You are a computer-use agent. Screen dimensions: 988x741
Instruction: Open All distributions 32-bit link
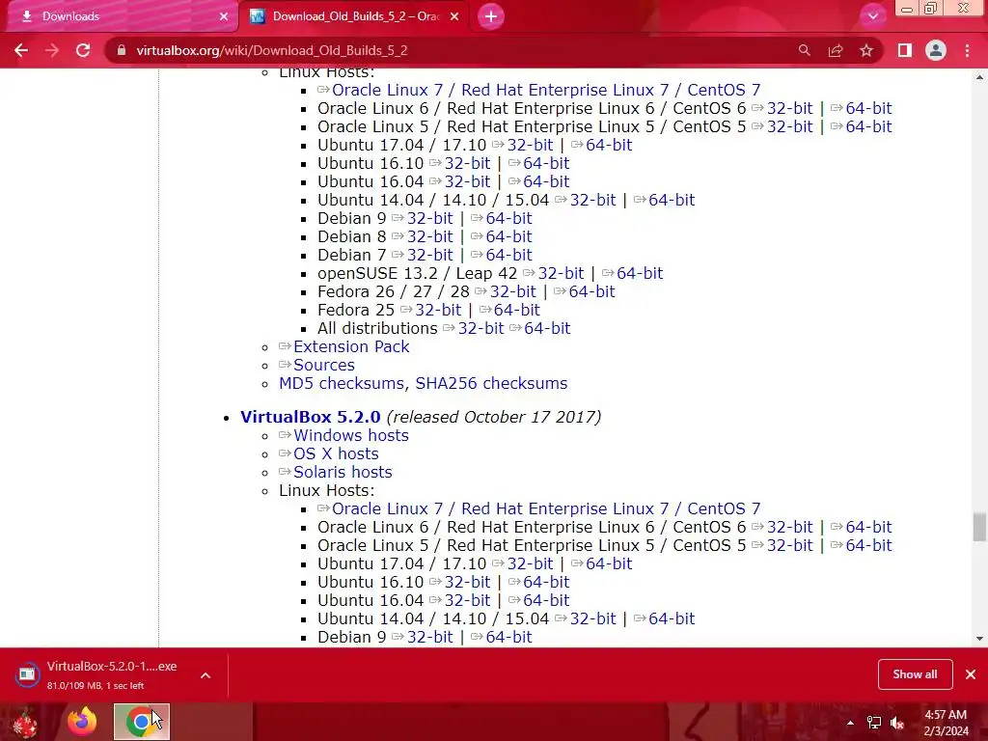pyautogui.click(x=480, y=328)
